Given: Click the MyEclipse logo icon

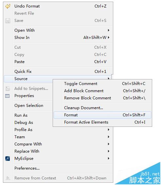Looking at the screenshot, I should point(8,159).
